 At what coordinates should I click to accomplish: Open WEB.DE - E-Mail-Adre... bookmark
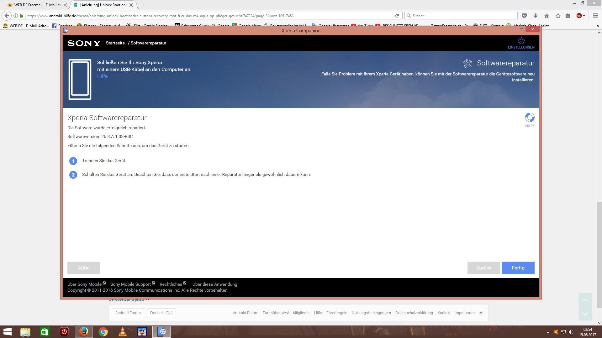26,26
